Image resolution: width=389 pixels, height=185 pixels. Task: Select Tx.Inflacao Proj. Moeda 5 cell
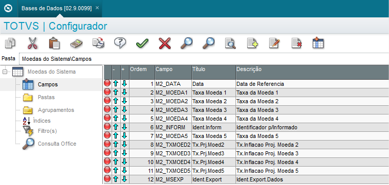point(312,171)
